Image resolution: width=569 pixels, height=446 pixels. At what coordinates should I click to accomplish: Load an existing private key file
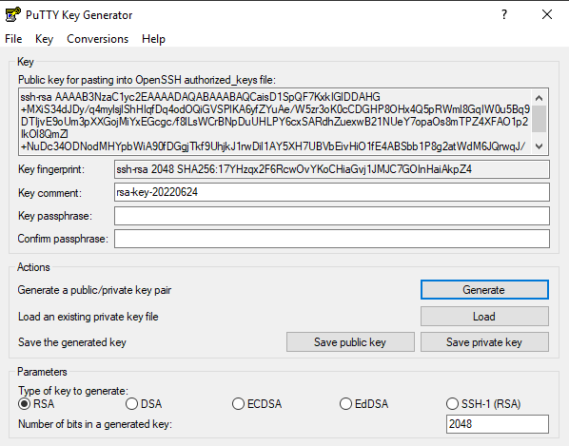coord(484,317)
